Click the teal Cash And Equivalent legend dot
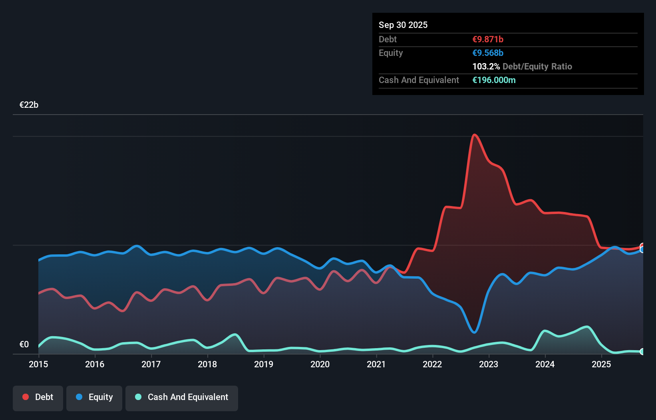Image resolution: width=656 pixels, height=420 pixels. tap(137, 397)
